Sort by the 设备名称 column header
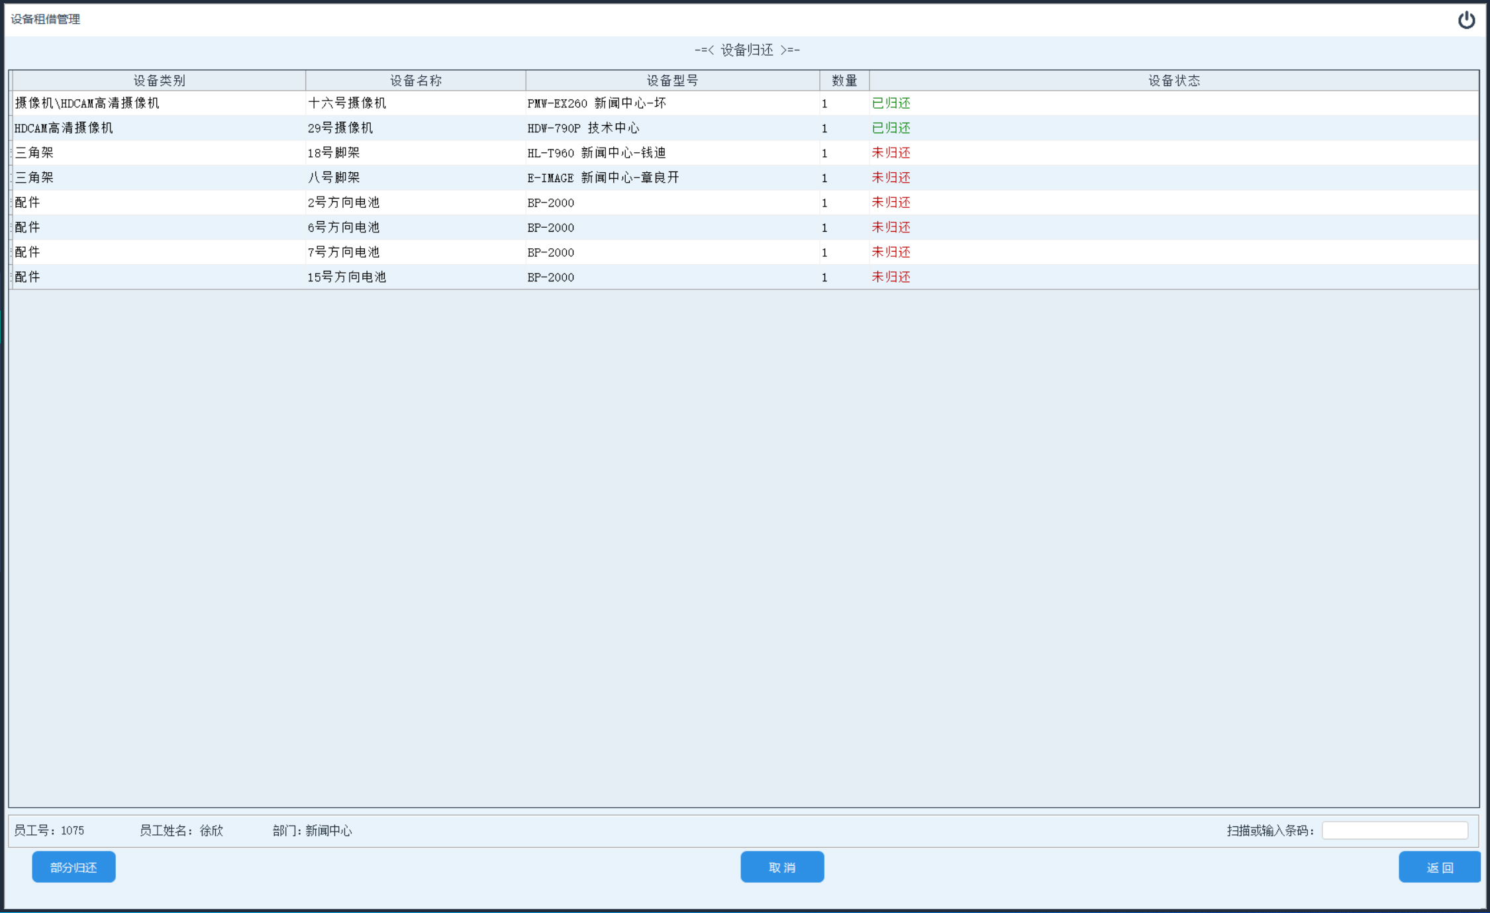Image resolution: width=1490 pixels, height=913 pixels. click(415, 80)
